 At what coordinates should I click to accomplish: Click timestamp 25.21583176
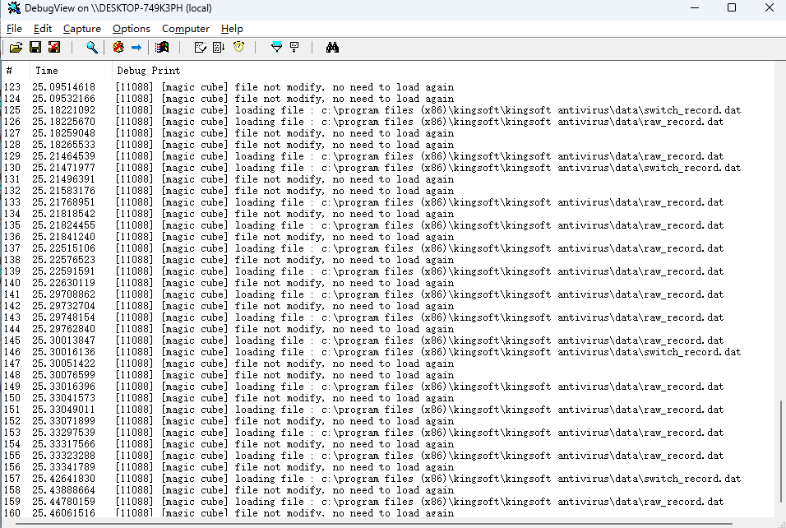pyautogui.click(x=63, y=191)
